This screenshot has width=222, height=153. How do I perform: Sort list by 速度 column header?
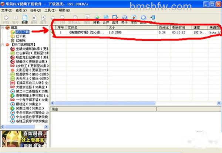point(200,28)
